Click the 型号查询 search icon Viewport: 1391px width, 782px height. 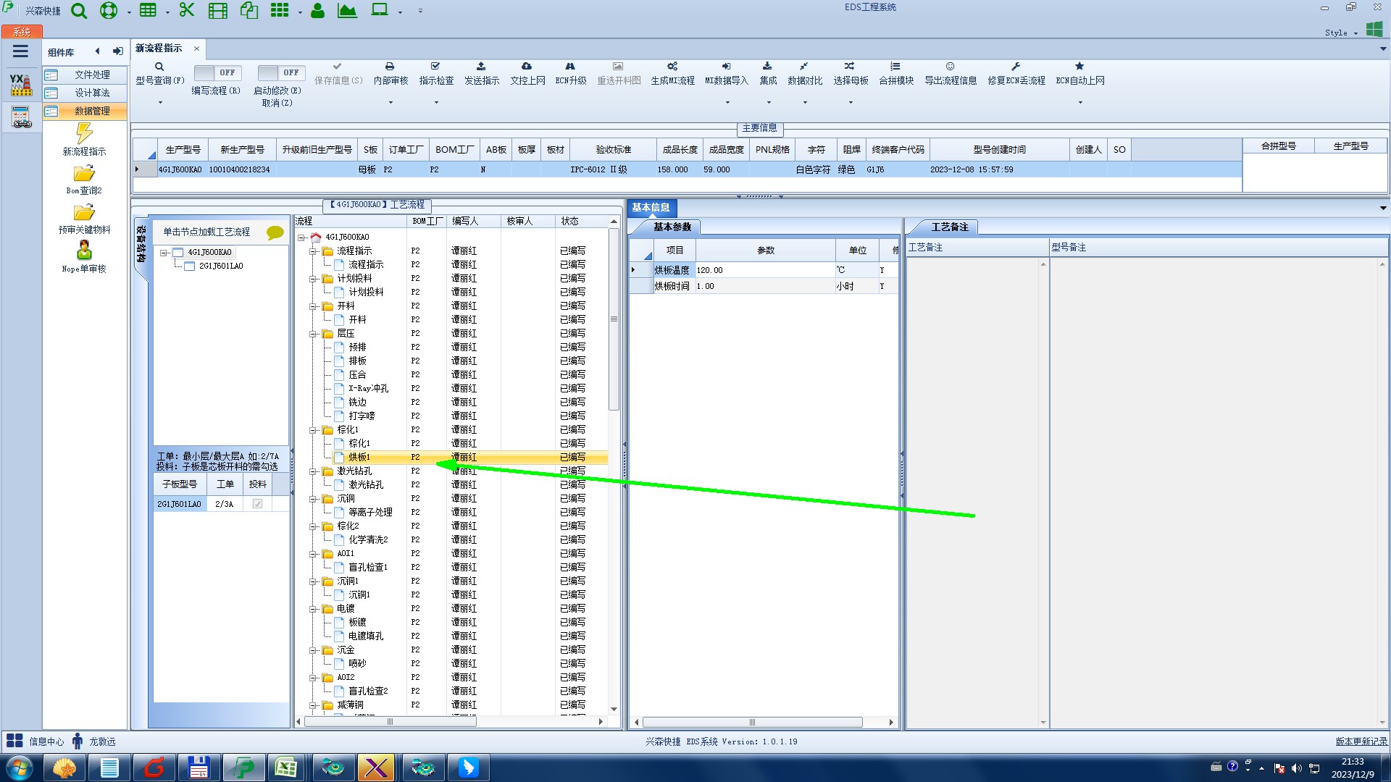click(x=159, y=67)
